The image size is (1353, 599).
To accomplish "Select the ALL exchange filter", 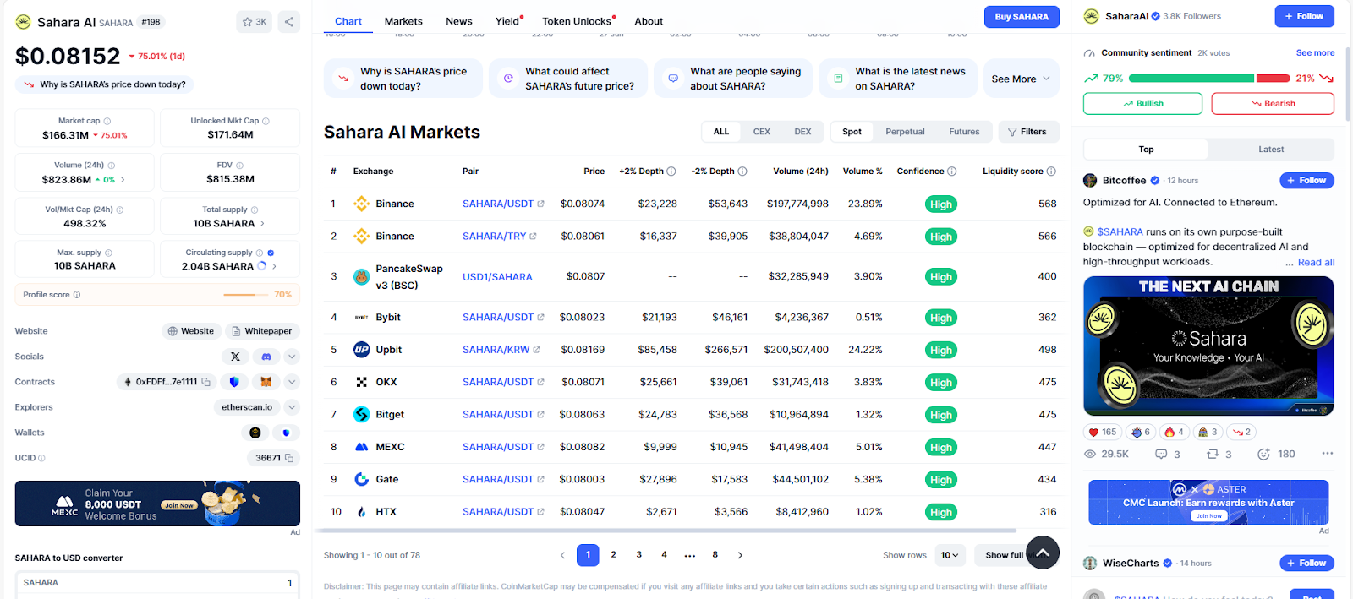I will tap(721, 132).
